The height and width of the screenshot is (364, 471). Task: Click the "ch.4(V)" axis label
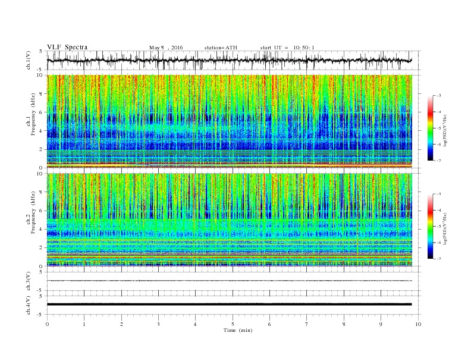29,305
